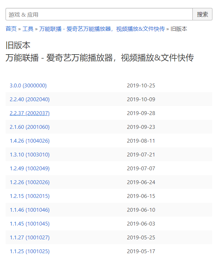Screen dimensions: 219x258
Task: Click the date 2019-08-11
Action: (141, 141)
